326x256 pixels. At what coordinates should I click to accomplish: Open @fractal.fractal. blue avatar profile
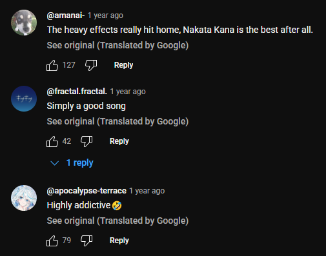[x=24, y=99]
